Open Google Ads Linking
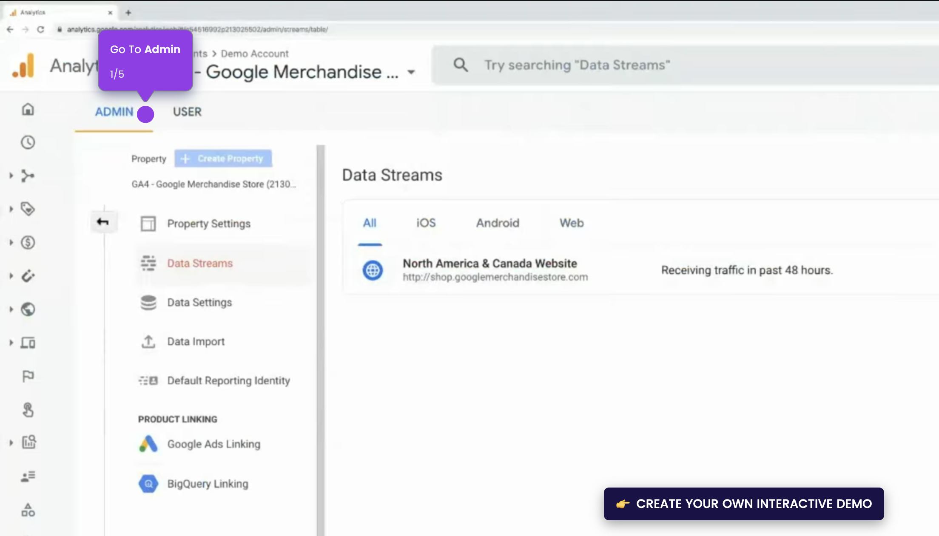 (x=214, y=444)
